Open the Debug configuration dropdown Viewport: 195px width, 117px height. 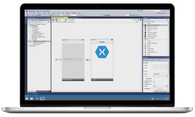[x=60, y=15]
